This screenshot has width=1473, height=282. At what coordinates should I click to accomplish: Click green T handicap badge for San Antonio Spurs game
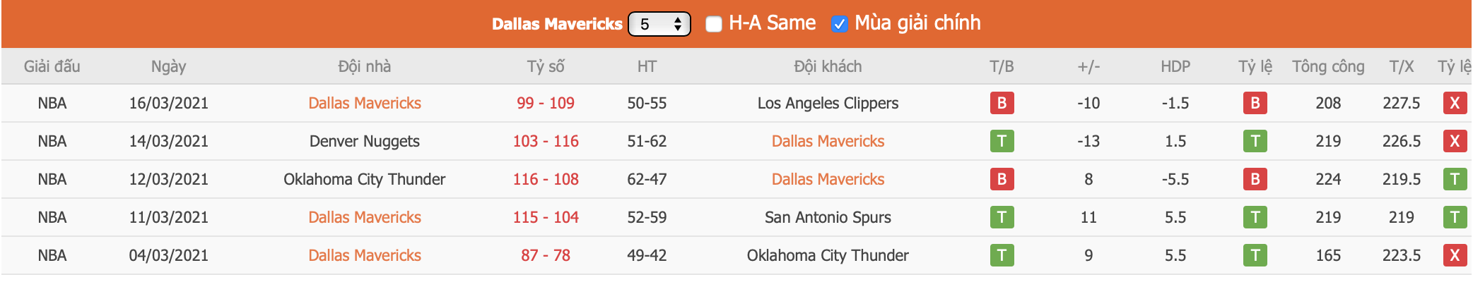click(x=1255, y=218)
